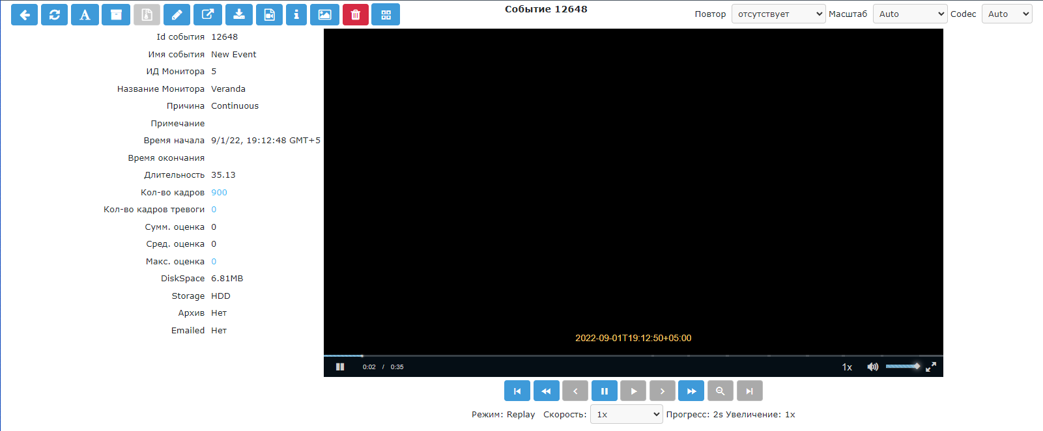The width and height of the screenshot is (1043, 431).
Task: Click the DiskSpace value 6.81MB
Action: point(227,279)
